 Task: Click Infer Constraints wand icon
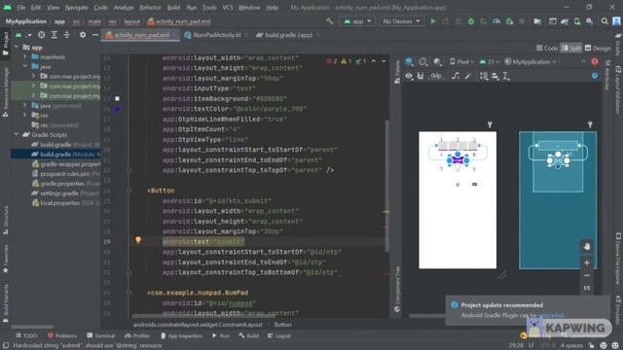click(x=468, y=76)
